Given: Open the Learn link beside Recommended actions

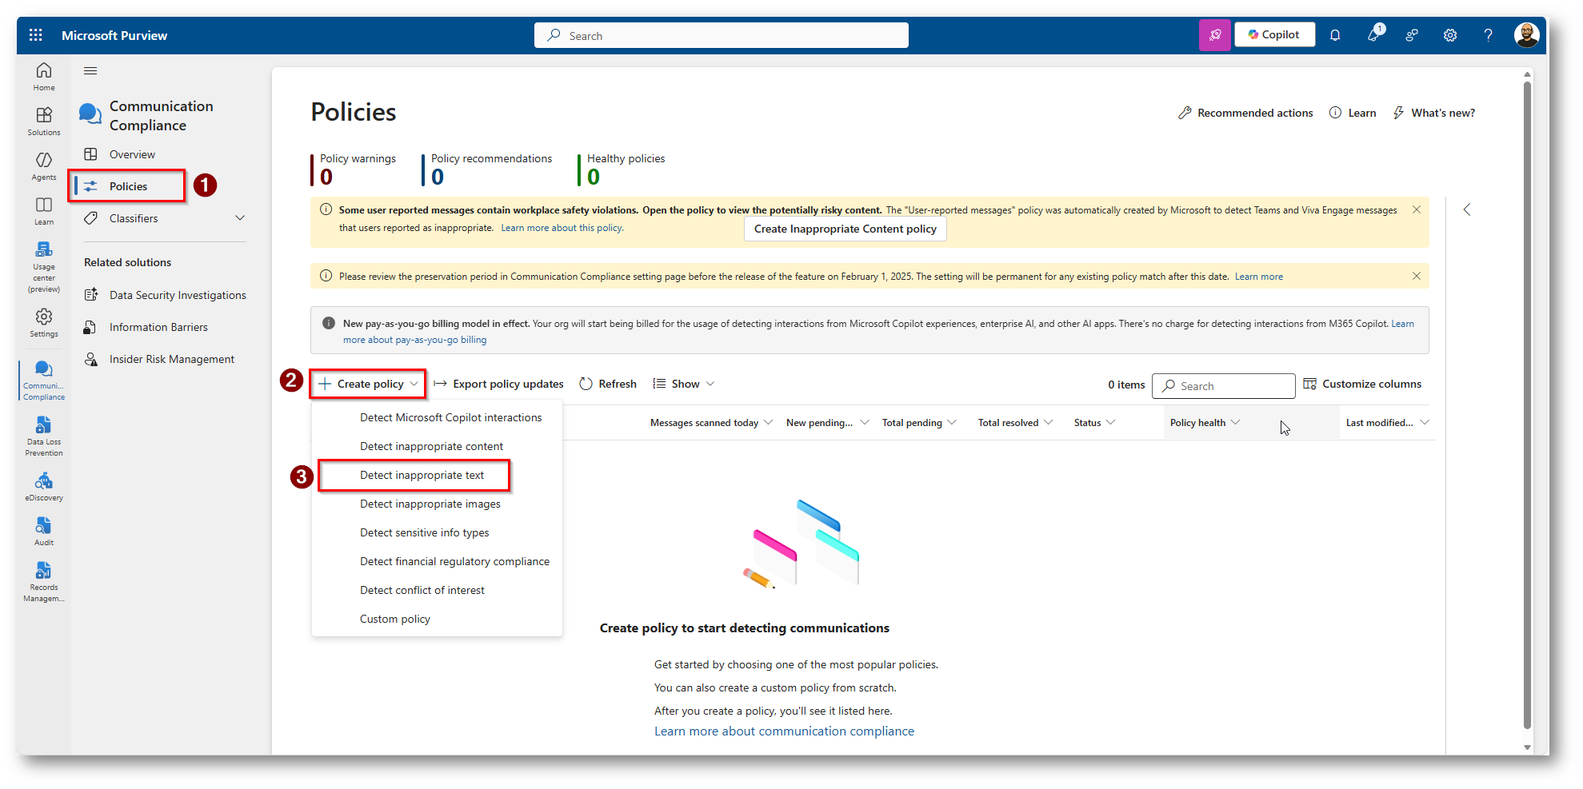Looking at the screenshot, I should (1353, 113).
